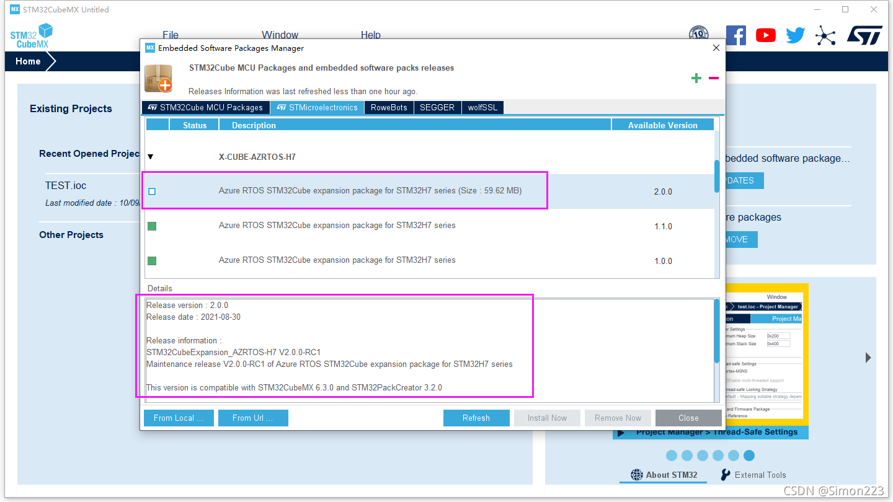
Task: Maximize the STM32CubeMX main window
Action: (845, 9)
